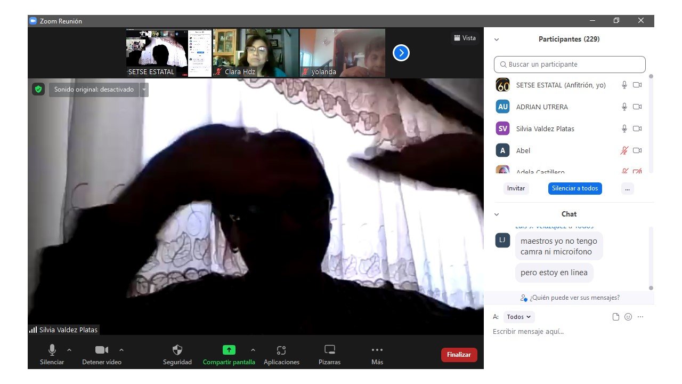Click participant name Abel
The width and height of the screenshot is (682, 384).
tap(523, 150)
